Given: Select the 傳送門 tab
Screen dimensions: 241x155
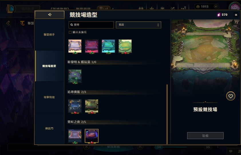Looking at the screenshot, I should [x=49, y=129].
